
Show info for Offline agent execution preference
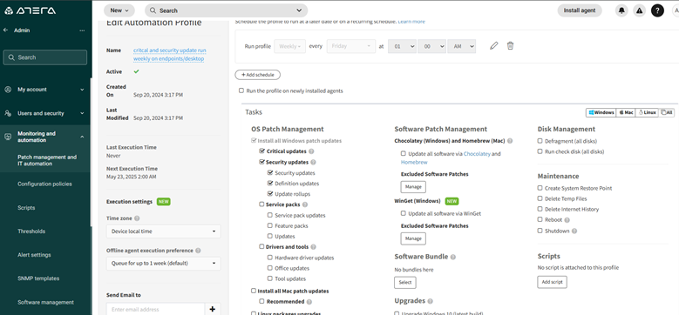pos(198,251)
